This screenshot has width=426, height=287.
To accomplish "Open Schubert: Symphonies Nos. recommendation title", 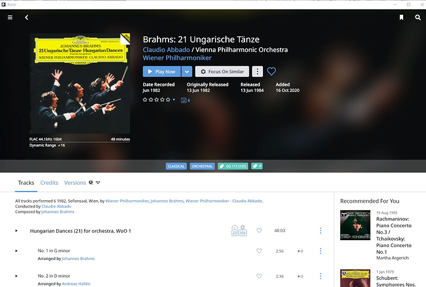I will tap(396, 281).
